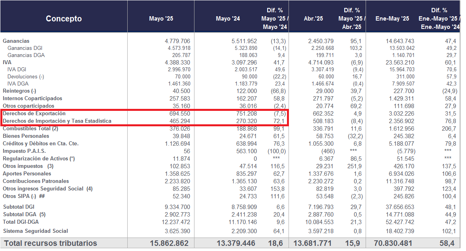Screen dimensions: 466x251
Task: Select the Subtotal DGA value 2.902.773
Action: [x=177, y=214]
